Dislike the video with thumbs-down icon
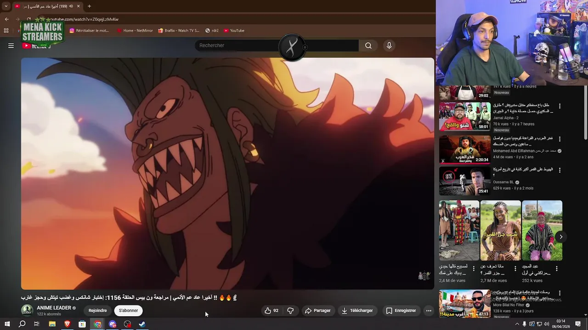The image size is (588, 330). (290, 311)
